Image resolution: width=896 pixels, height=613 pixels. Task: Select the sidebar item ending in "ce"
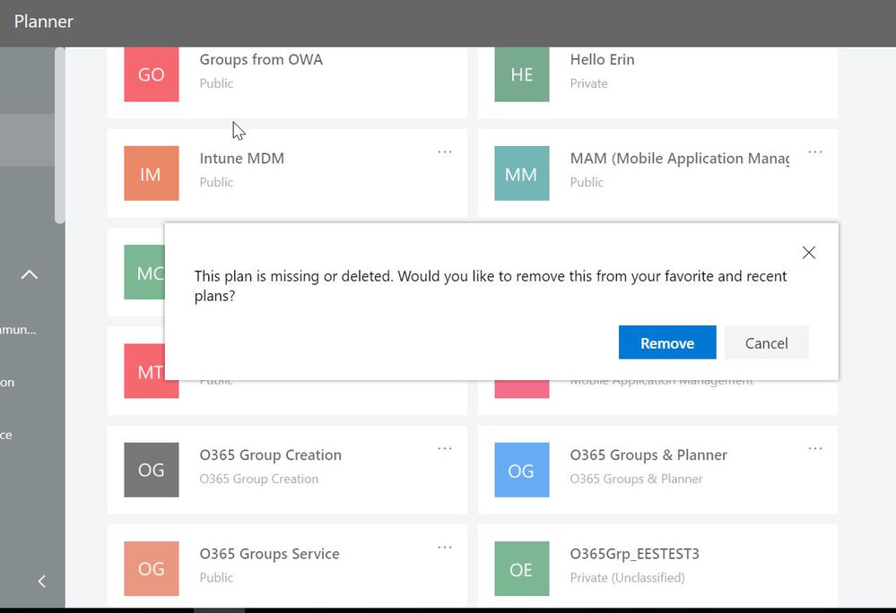6,435
